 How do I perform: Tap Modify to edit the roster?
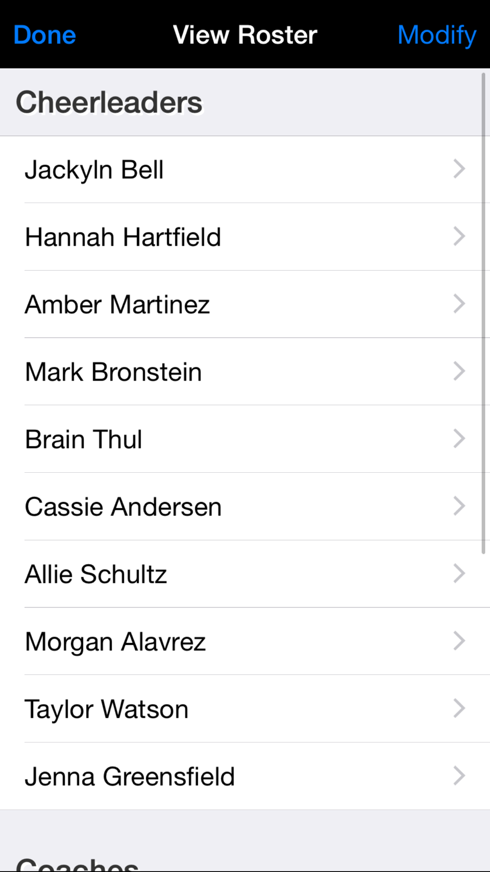(x=437, y=35)
